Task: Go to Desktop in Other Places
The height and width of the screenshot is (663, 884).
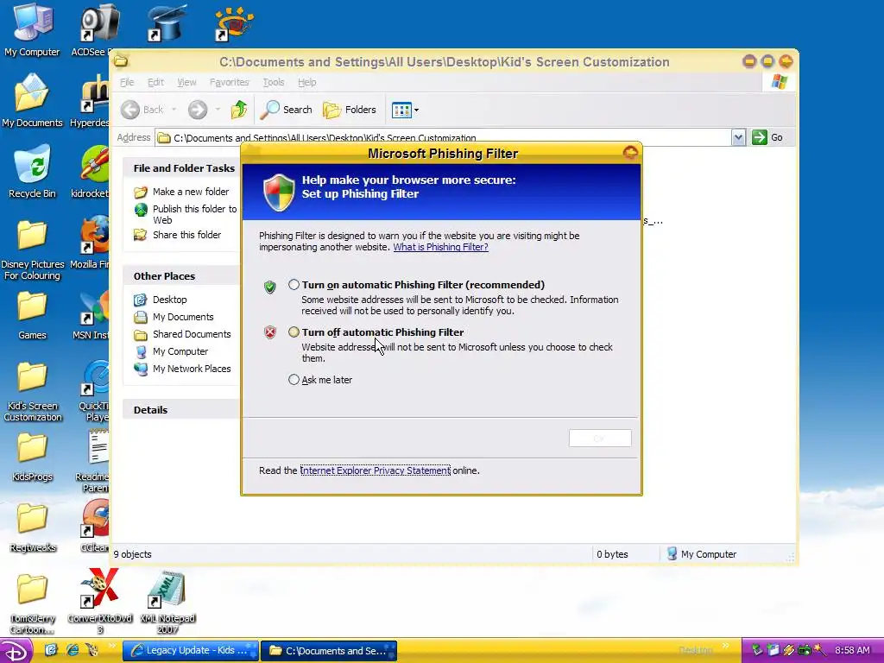Action: 169,300
